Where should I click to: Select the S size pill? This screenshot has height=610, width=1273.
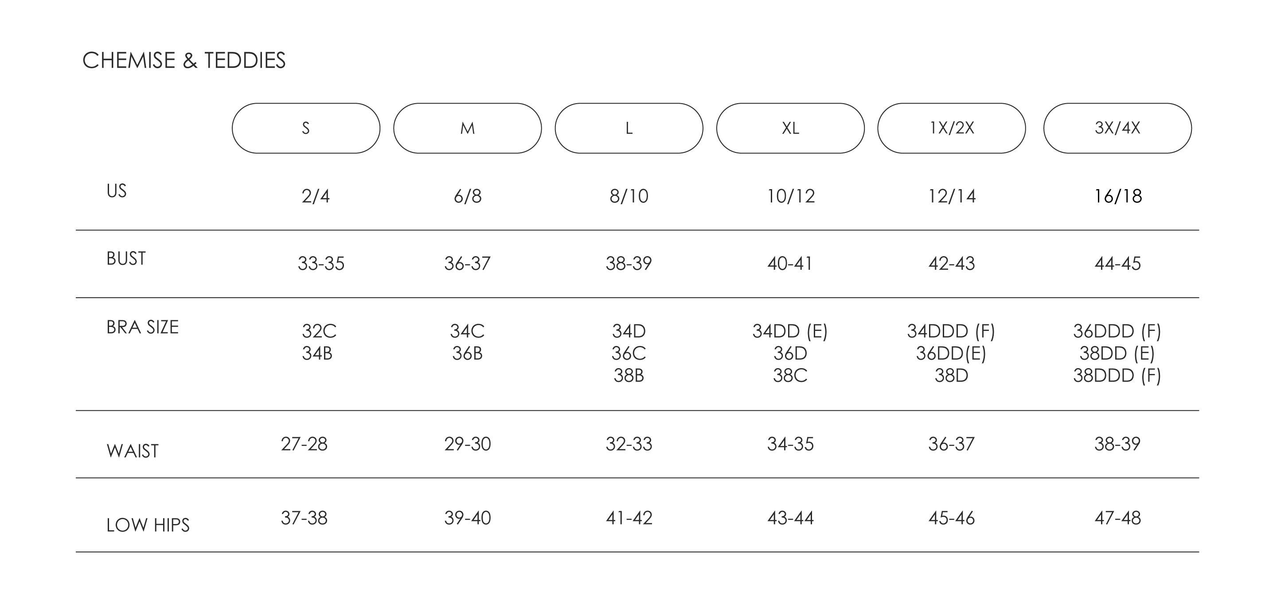(x=306, y=128)
